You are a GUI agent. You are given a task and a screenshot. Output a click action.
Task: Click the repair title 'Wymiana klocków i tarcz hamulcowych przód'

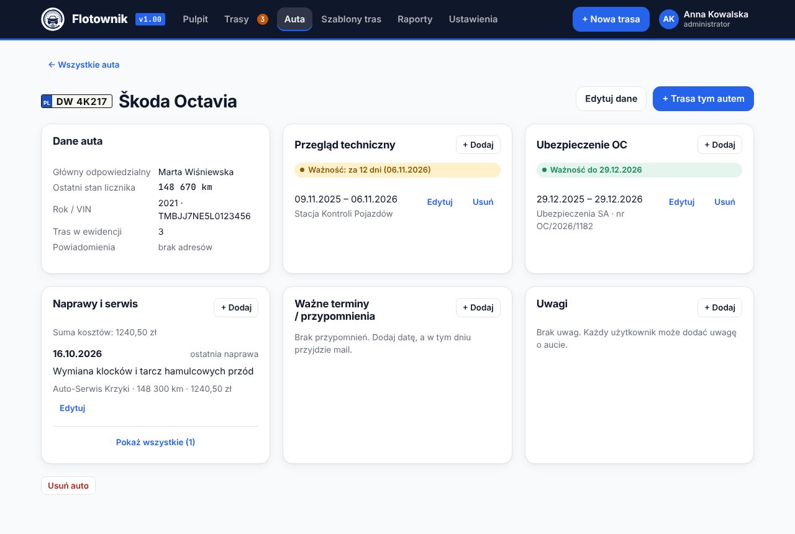click(x=153, y=371)
